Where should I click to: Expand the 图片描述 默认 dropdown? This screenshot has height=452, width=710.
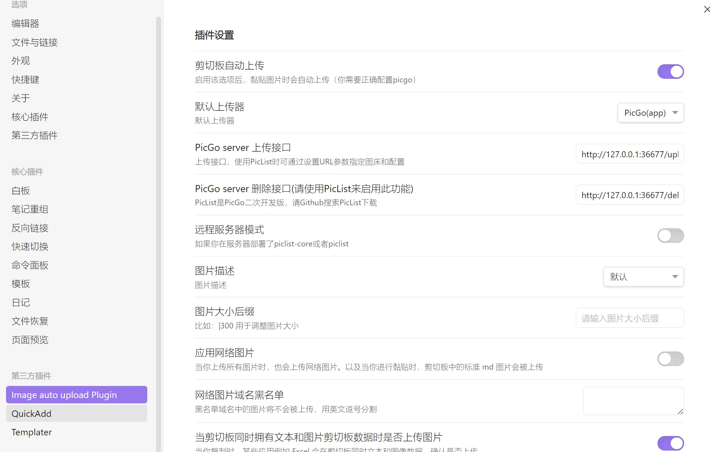click(x=643, y=277)
